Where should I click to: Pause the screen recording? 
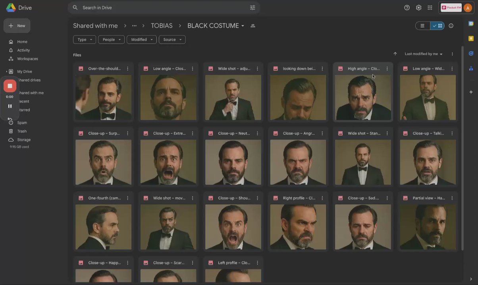10,106
